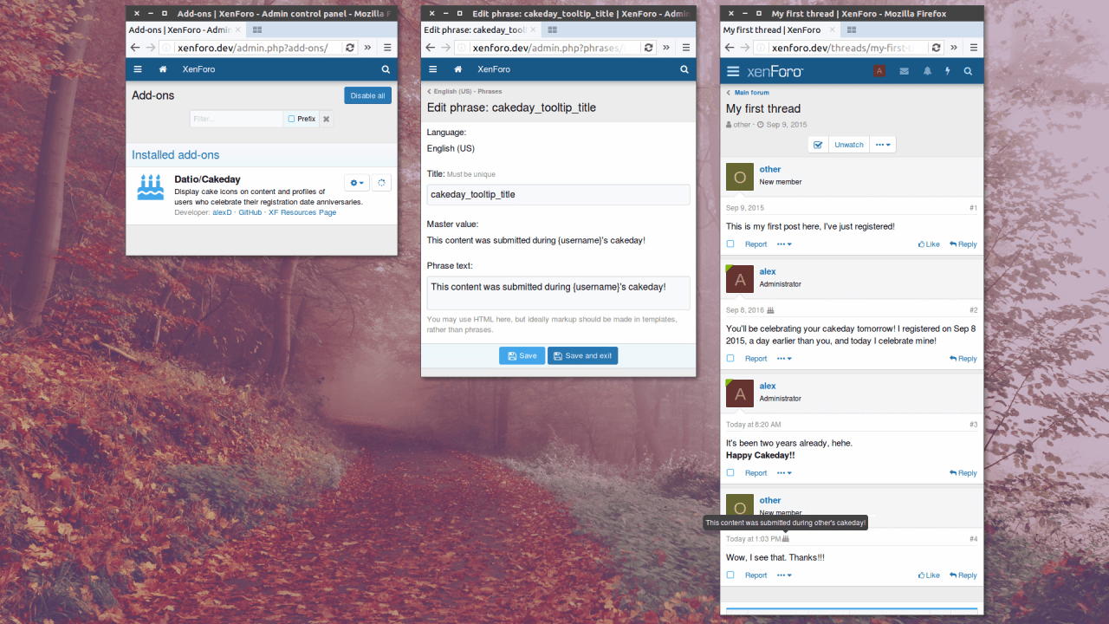The width and height of the screenshot is (1109, 624).
Task: Click other's avatar on post #1
Action: click(x=740, y=177)
